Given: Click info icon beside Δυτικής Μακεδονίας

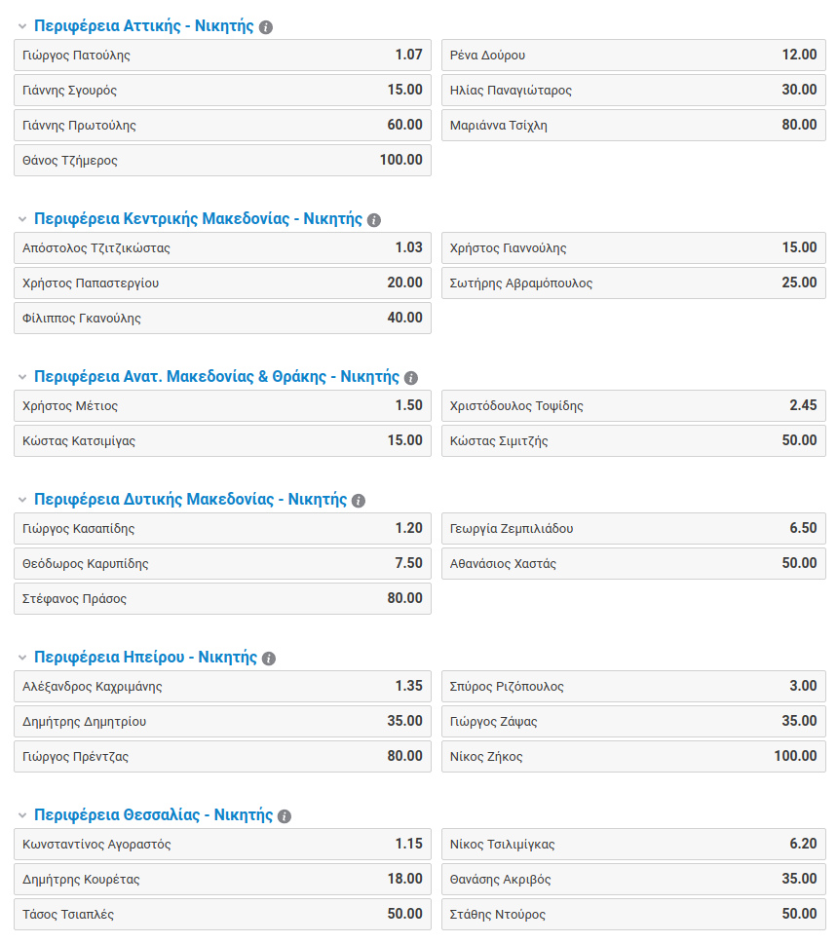Looking at the screenshot, I should pos(359,501).
